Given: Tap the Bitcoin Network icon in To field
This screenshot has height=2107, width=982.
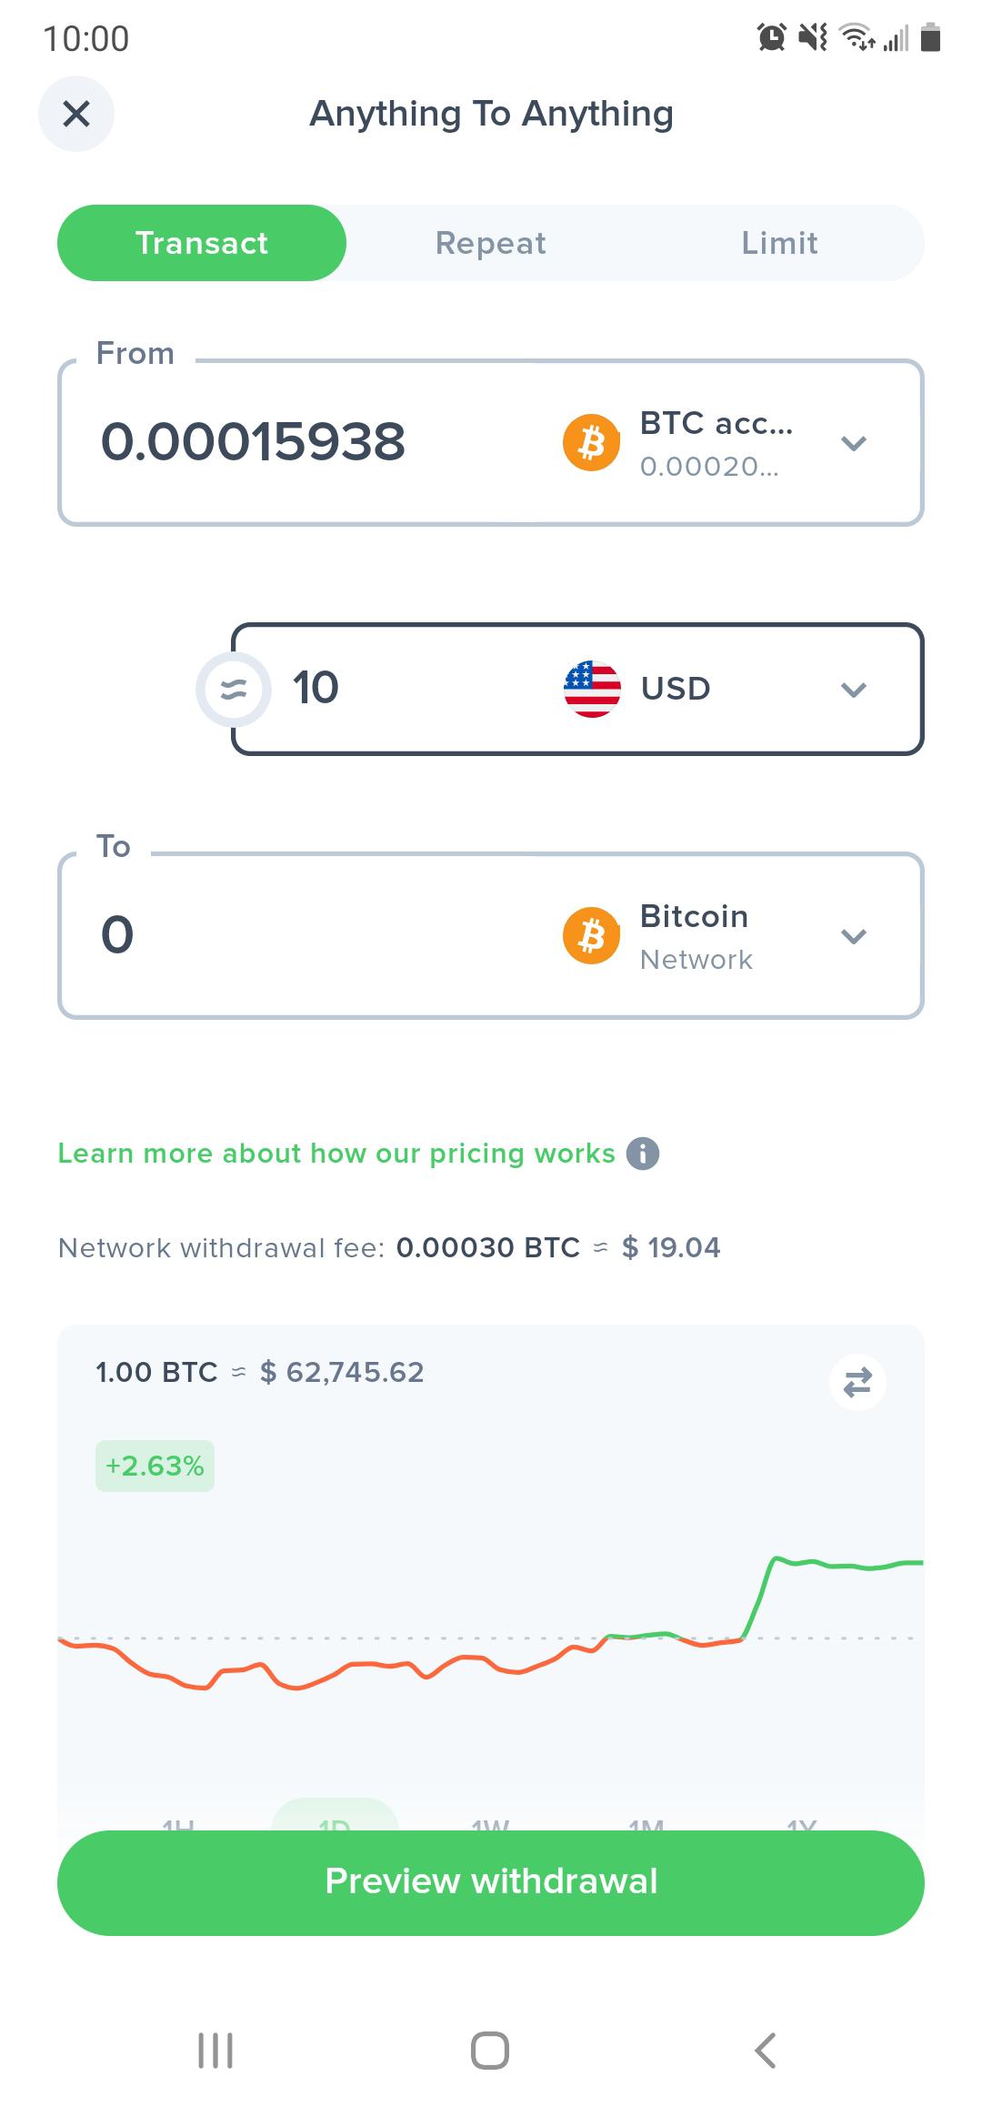Looking at the screenshot, I should click(x=591, y=935).
